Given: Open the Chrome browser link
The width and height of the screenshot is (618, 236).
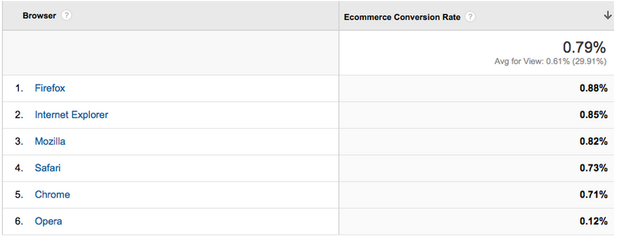Looking at the screenshot, I should (52, 195).
